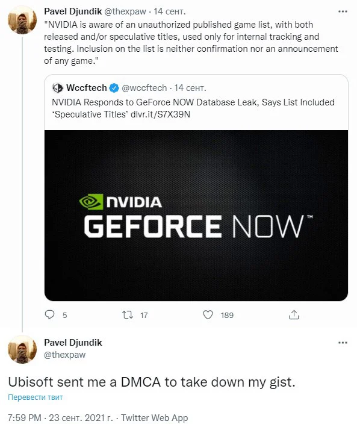
Task: Click the Wccftech verified badge
Action: pyautogui.click(x=114, y=88)
